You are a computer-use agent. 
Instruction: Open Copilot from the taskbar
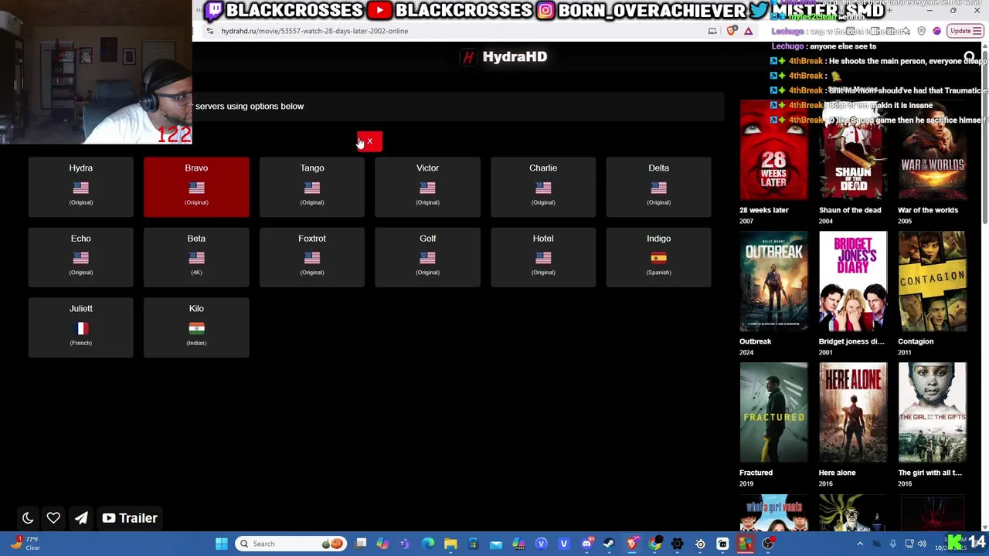(x=382, y=544)
